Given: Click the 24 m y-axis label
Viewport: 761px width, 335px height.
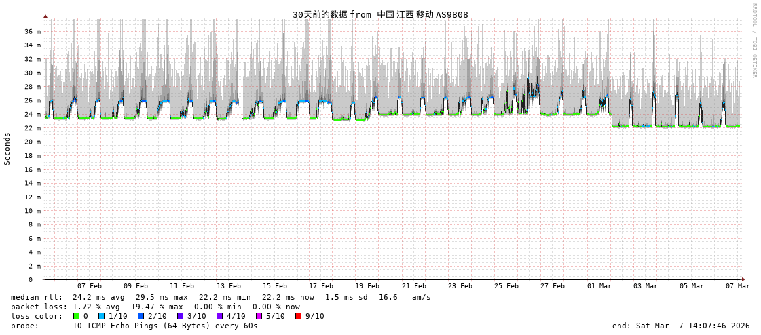Looking at the screenshot, I should [33, 115].
